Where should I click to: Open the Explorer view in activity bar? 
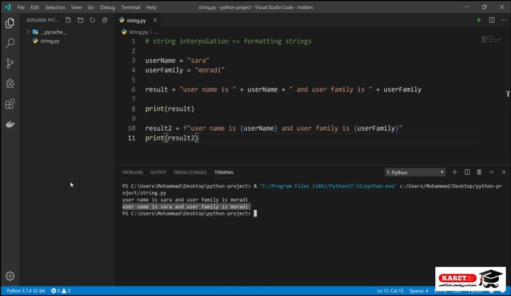point(10,23)
